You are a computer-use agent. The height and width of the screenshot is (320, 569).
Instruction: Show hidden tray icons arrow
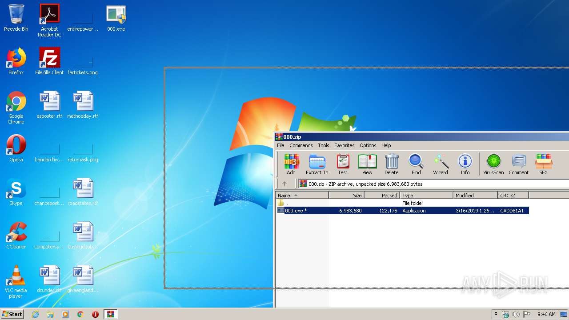point(496,314)
